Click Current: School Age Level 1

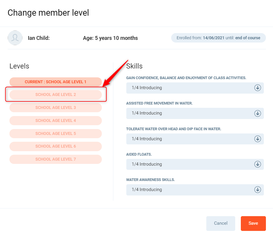[55, 82]
